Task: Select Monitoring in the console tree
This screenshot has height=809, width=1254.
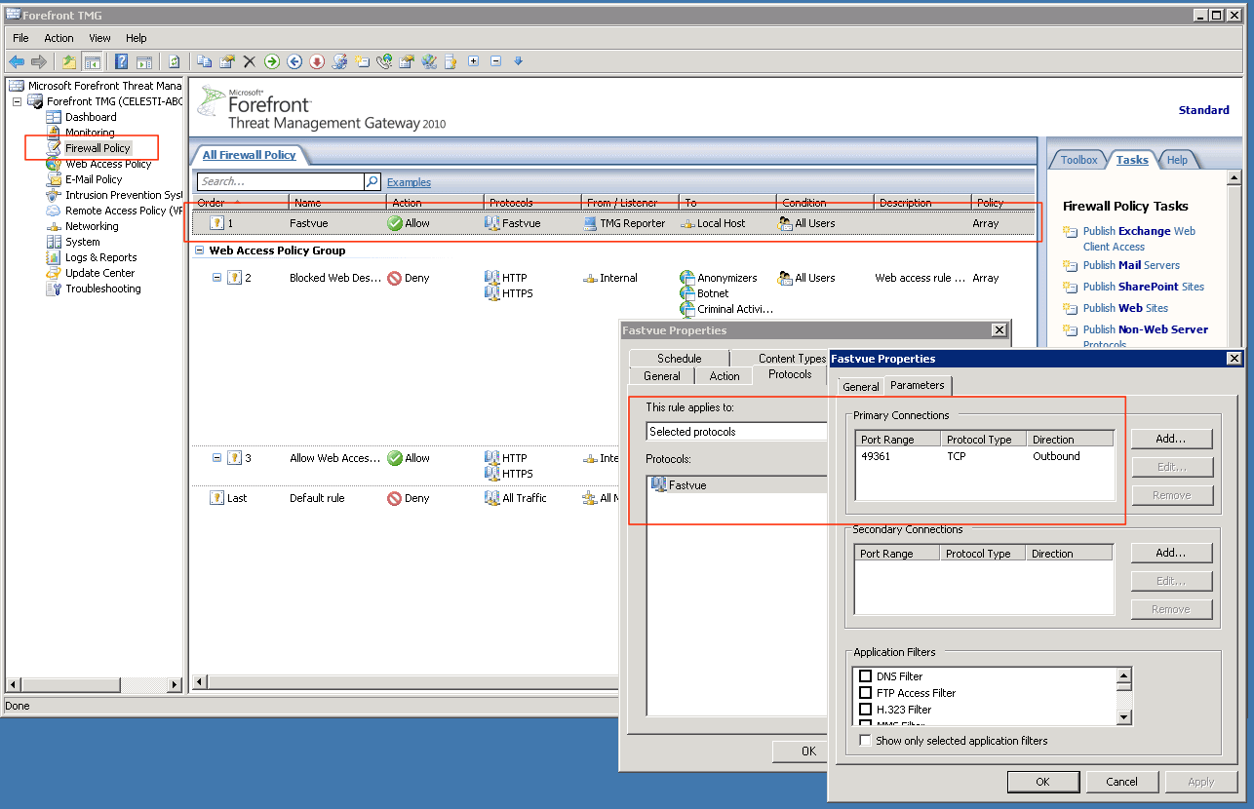Action: (90, 133)
